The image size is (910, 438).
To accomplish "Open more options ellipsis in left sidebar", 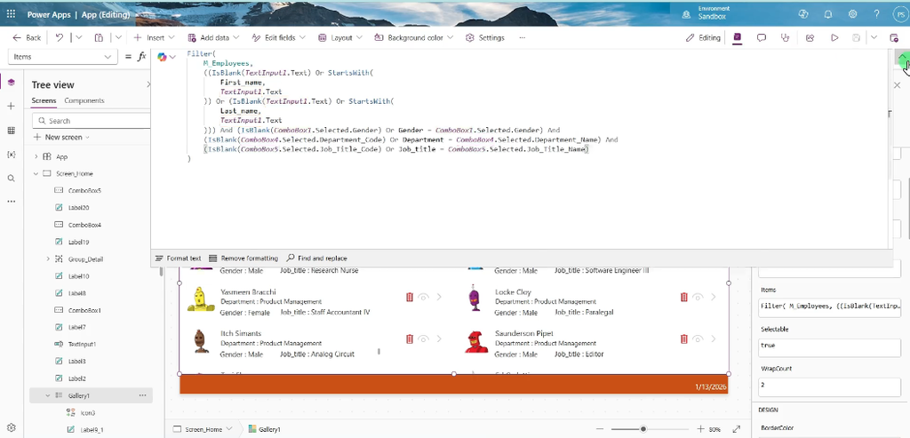I will pyautogui.click(x=11, y=202).
